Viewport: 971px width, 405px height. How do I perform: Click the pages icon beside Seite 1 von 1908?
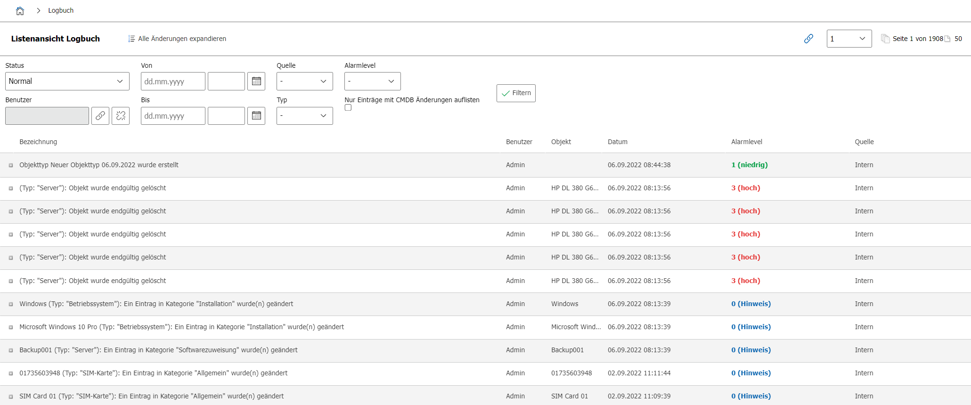point(885,39)
